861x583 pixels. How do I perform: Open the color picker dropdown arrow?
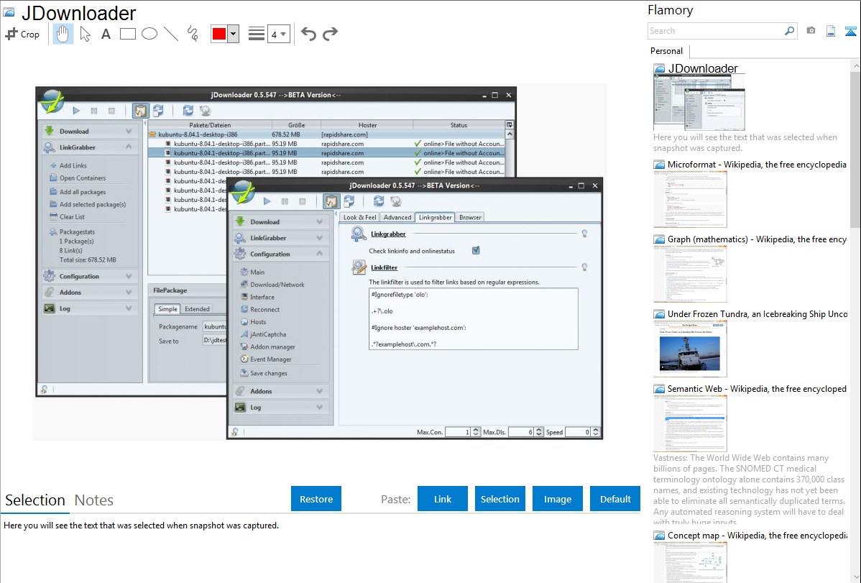[234, 34]
